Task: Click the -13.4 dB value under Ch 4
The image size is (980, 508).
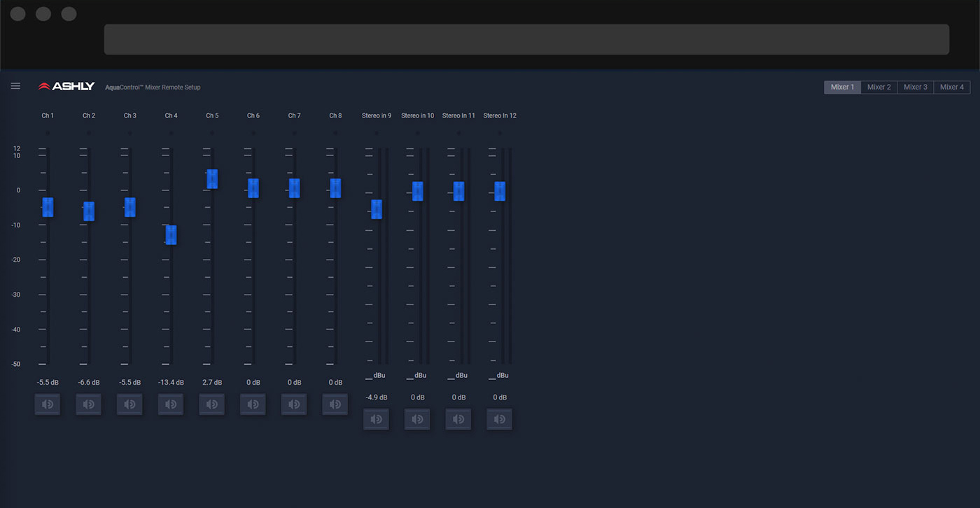Action: point(171,383)
